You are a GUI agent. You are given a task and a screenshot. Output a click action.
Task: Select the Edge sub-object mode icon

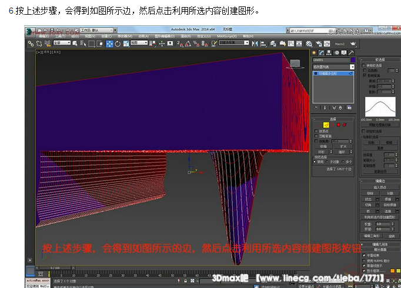click(x=326, y=124)
